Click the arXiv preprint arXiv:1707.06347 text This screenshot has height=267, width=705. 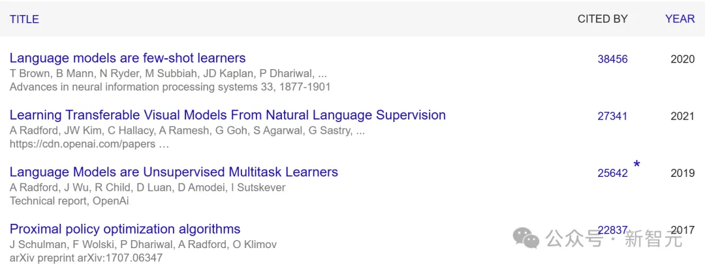86,258
